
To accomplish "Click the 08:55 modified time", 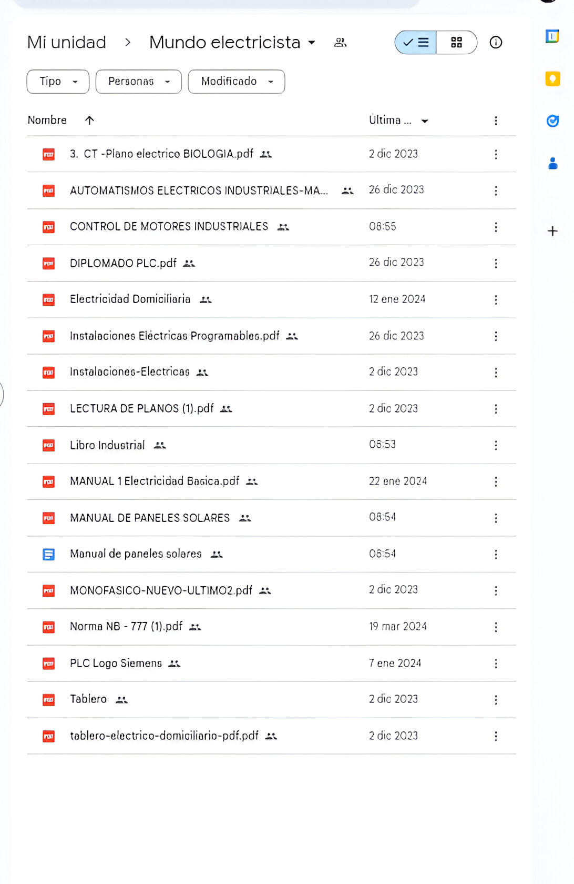I will pos(383,226).
